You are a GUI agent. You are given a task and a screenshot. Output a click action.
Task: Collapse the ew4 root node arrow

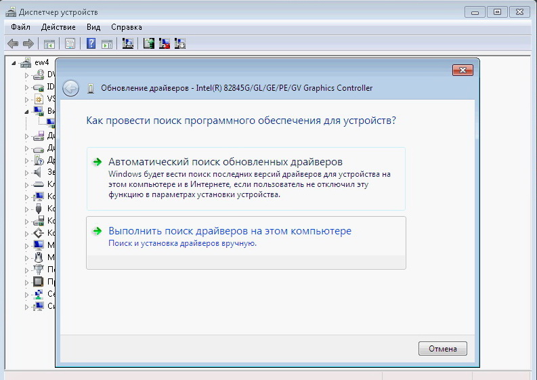click(14, 63)
